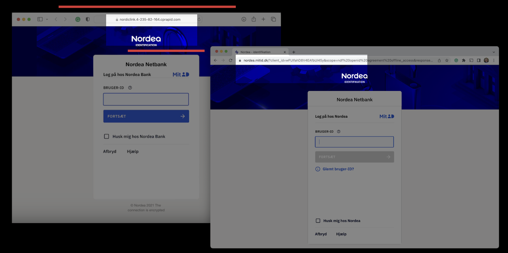Viewport: 508px width, 253px height.
Task: Go back in the Safari window
Action: coord(56,19)
